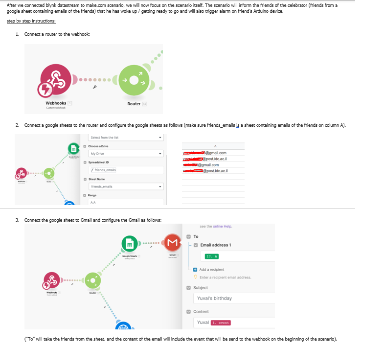Click the lightning instant-trigger badge on Webhooks in step 1
Viewport: 385px width, 347px height.
click(45, 89)
